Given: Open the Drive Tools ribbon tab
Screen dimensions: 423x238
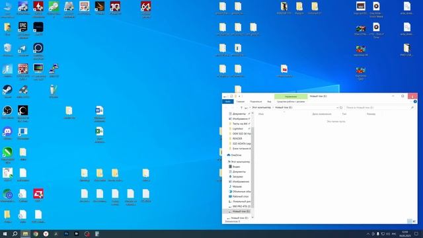Looking at the screenshot, I should coord(291,101).
